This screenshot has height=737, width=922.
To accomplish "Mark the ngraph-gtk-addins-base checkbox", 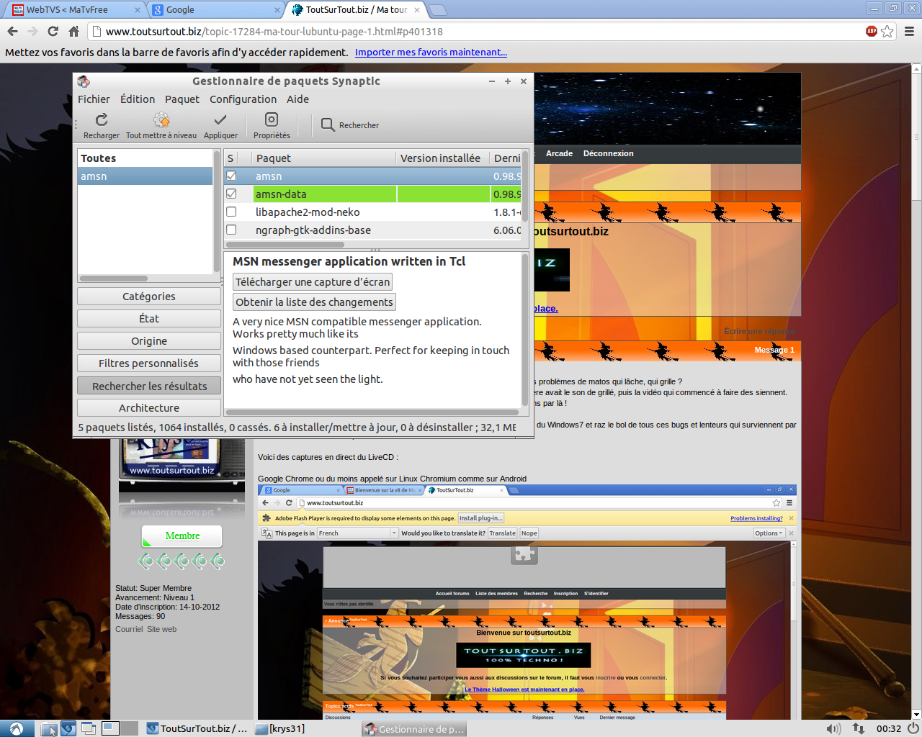I will tap(231, 230).
